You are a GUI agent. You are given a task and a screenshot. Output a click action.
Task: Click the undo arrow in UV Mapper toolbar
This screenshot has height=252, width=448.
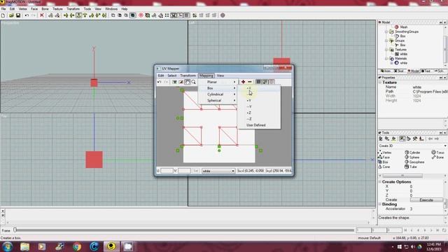160,82
